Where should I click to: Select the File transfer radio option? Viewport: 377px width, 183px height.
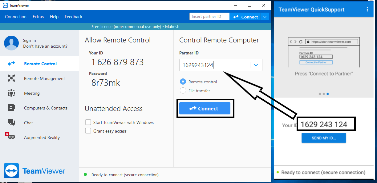point(183,91)
